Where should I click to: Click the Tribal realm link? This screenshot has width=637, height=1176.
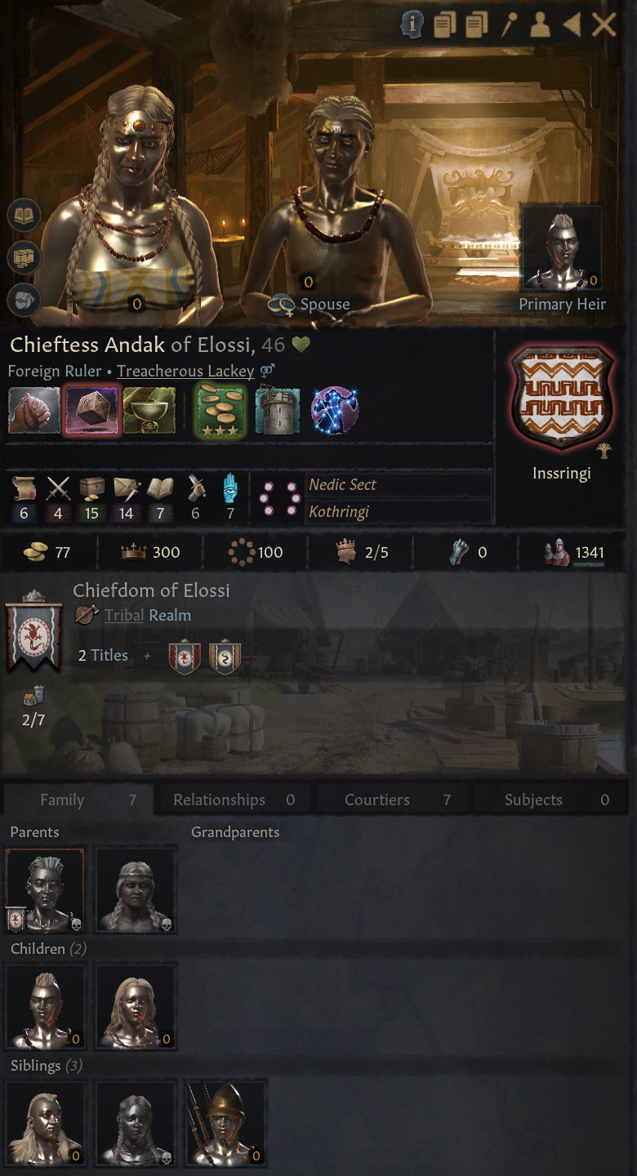124,615
